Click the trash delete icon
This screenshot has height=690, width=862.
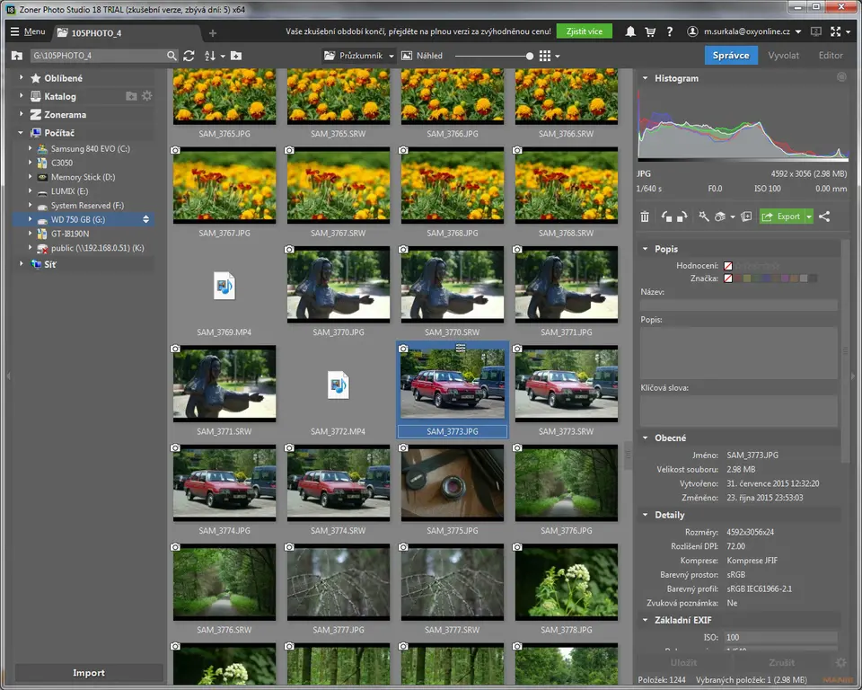point(645,217)
